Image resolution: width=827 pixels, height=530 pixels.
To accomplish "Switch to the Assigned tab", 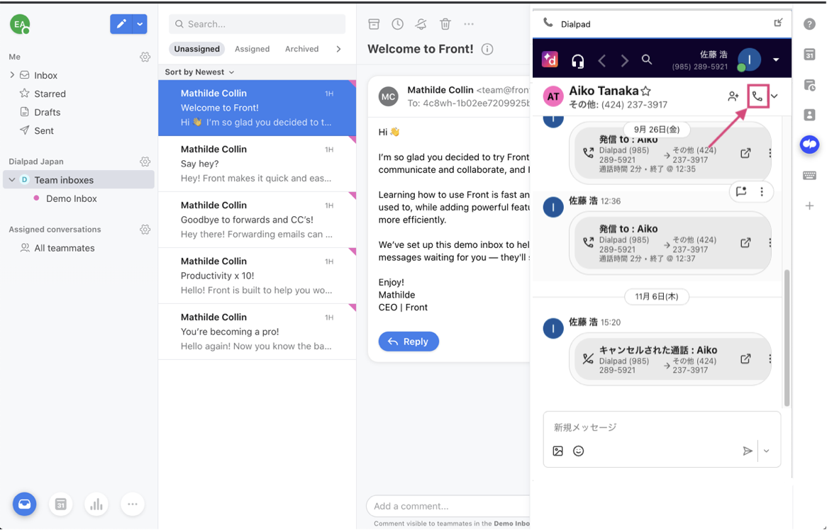I will pos(252,49).
